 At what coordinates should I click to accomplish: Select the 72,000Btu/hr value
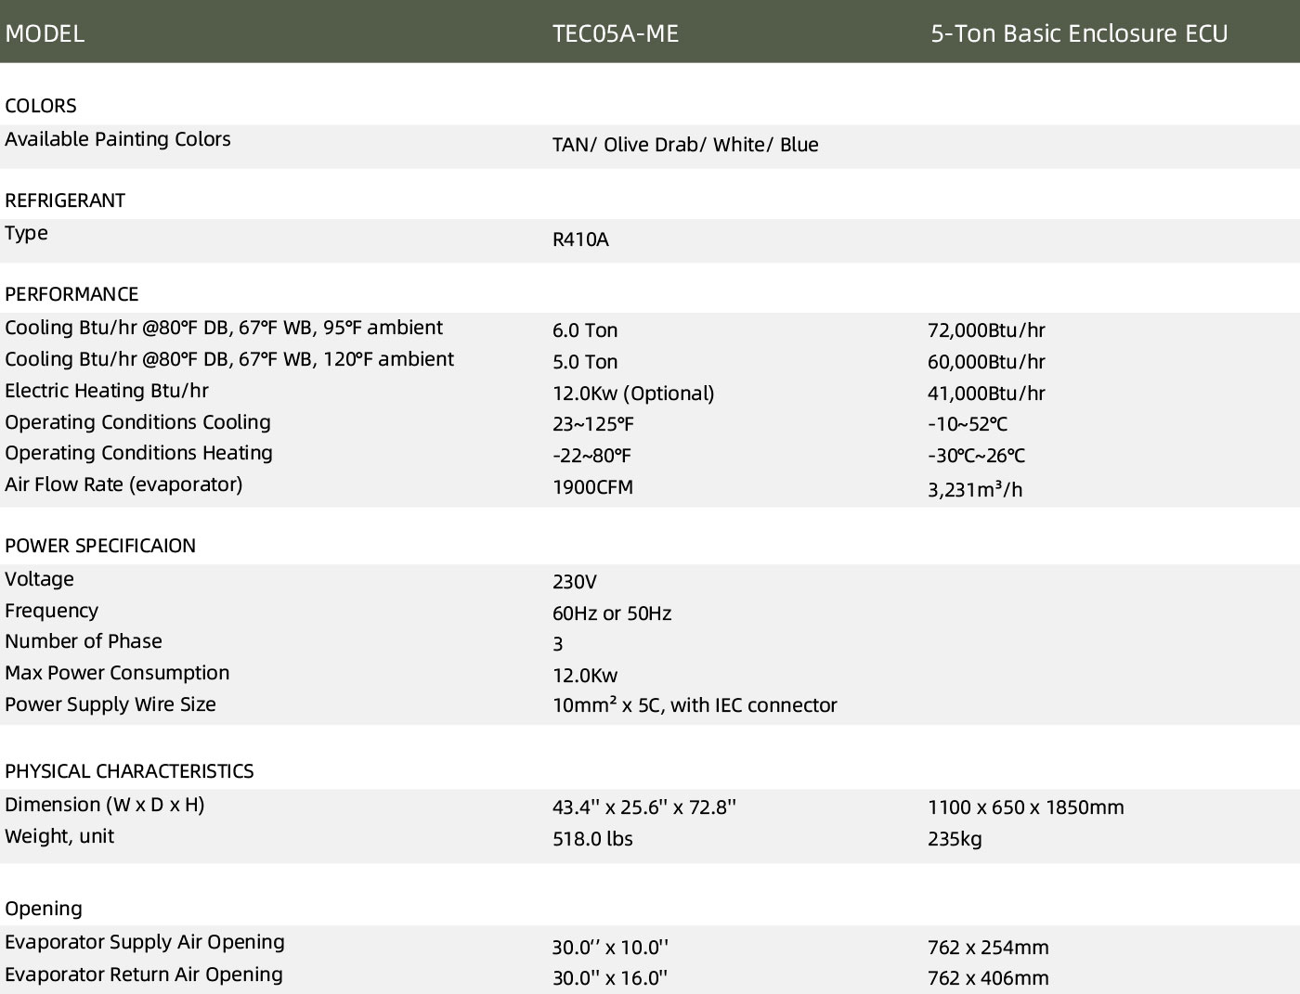pos(986,330)
